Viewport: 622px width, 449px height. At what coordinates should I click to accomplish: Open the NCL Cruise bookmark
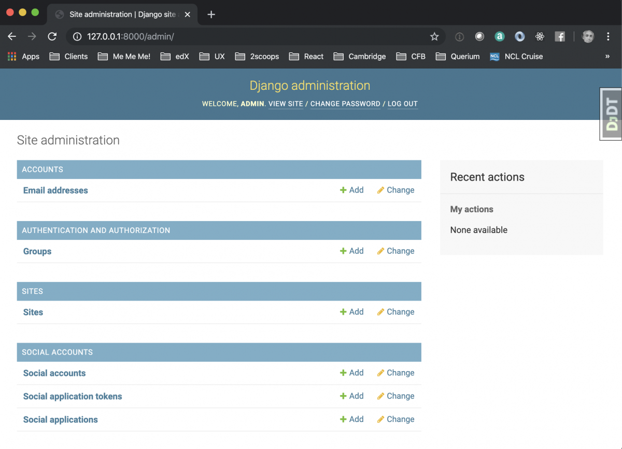click(524, 56)
